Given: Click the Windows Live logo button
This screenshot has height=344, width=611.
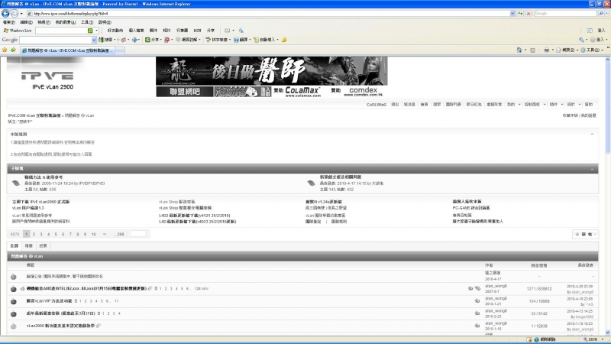Looking at the screenshot, I should [x=18, y=31].
